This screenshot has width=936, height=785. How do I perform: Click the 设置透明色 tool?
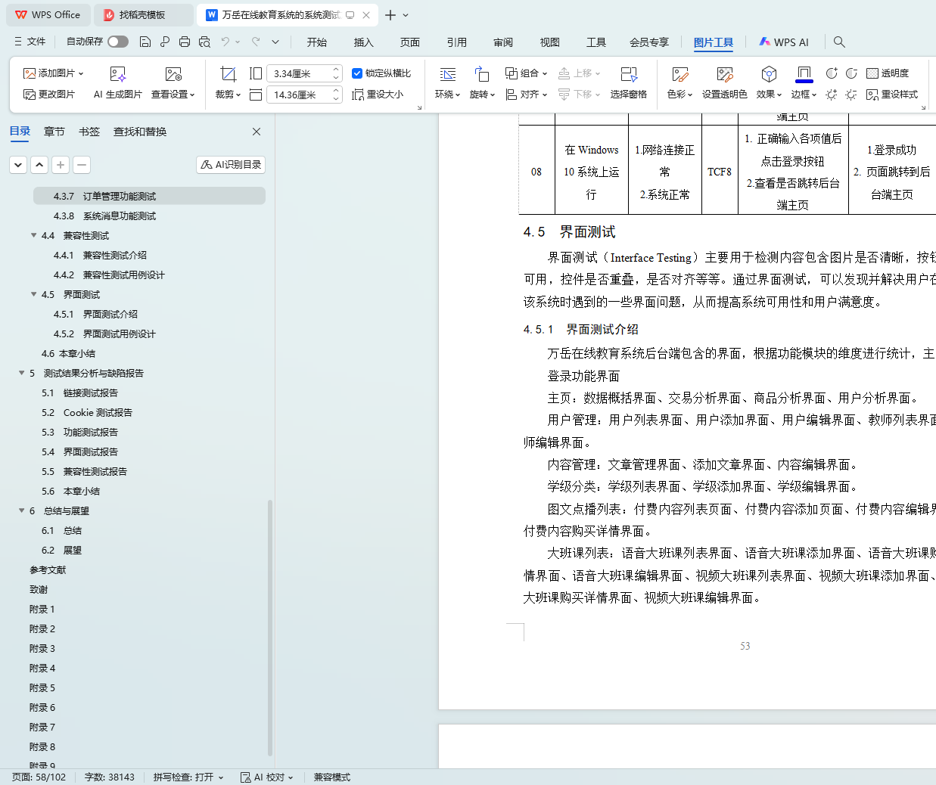pos(724,74)
